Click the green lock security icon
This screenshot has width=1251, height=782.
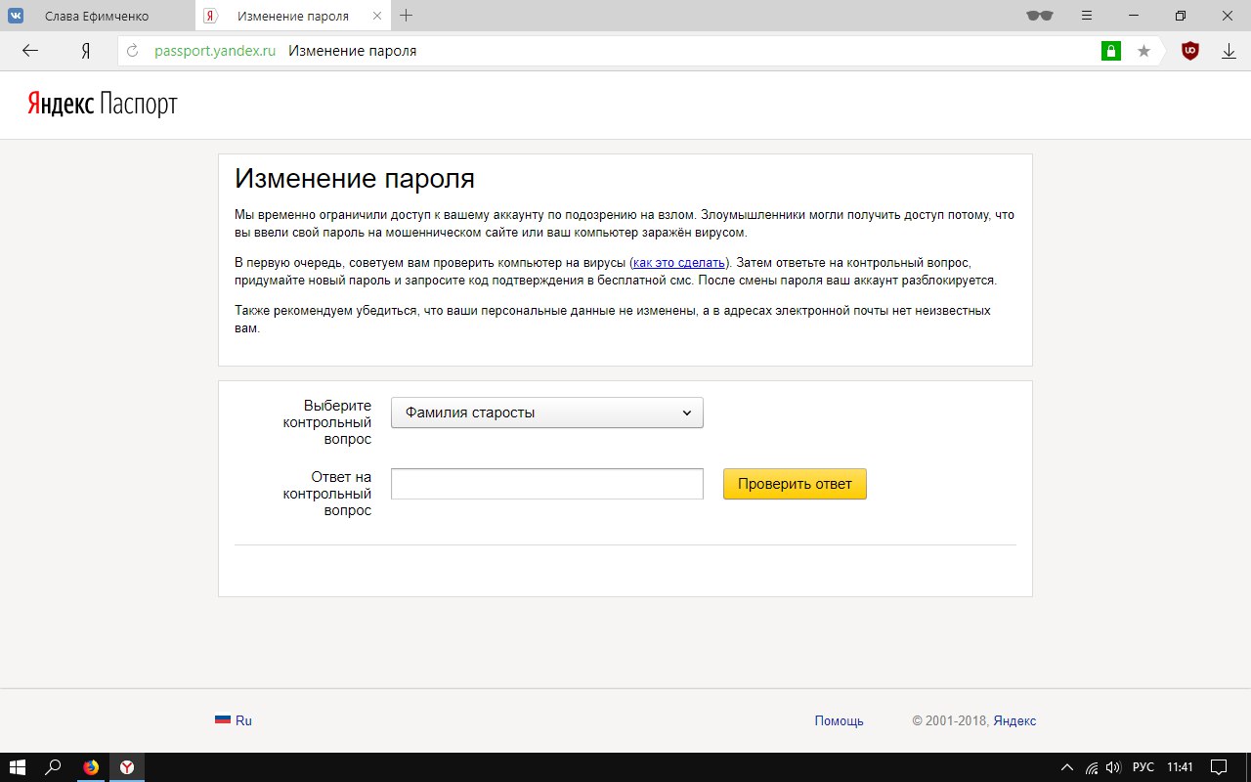pyautogui.click(x=1111, y=51)
